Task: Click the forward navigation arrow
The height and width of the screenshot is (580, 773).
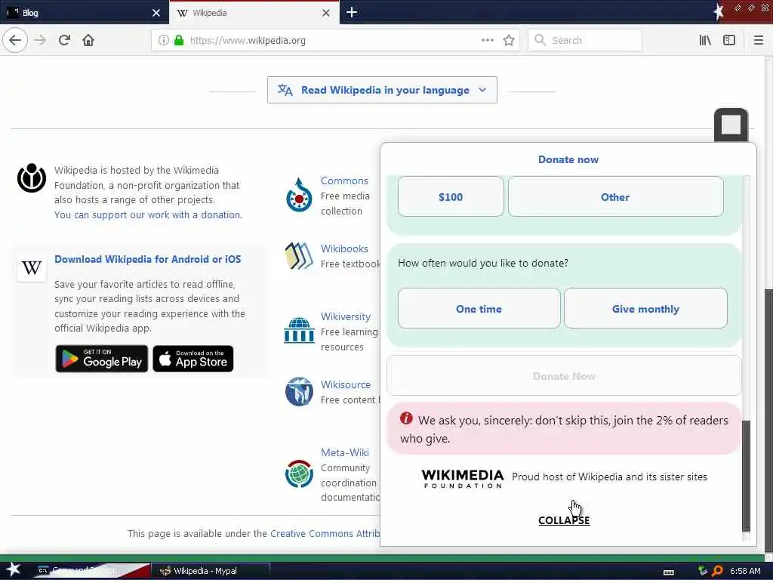Action: (x=41, y=40)
